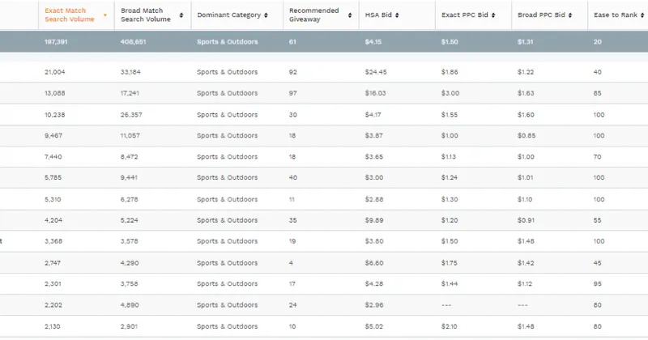
Task: Click HSA bid value $24.45
Action: (376, 72)
